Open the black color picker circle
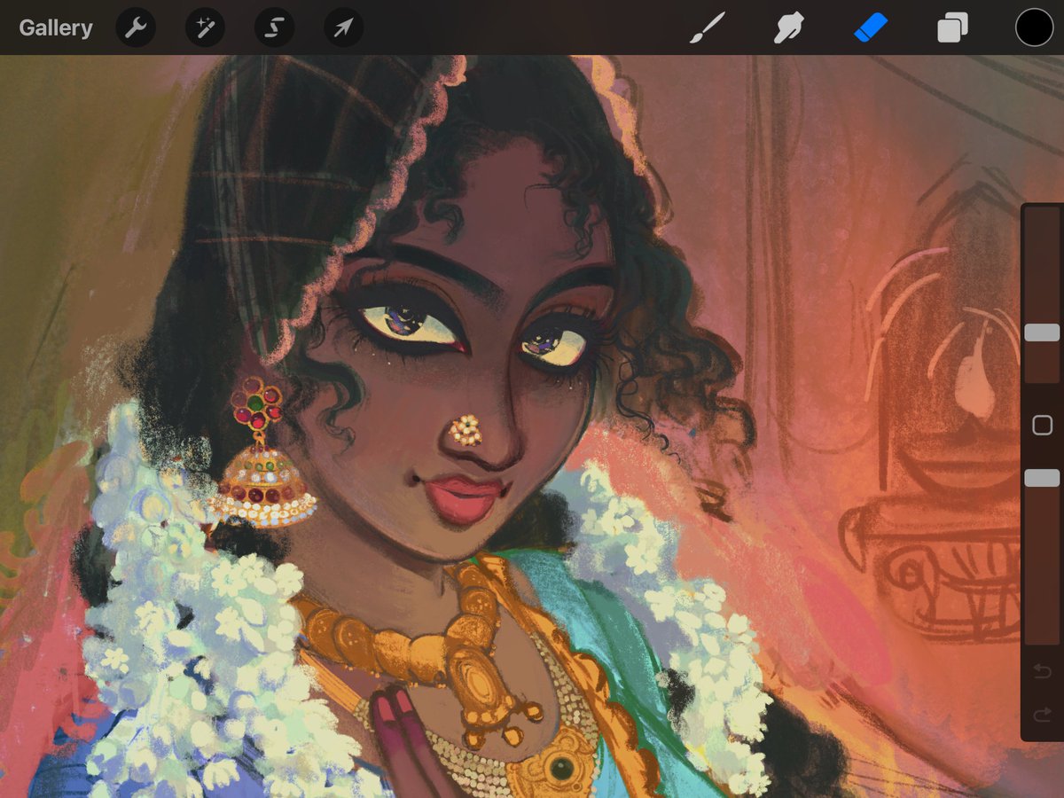The height and width of the screenshot is (798, 1064). pyautogui.click(x=1034, y=27)
